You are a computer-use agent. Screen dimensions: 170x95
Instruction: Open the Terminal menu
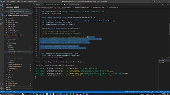click(30, 2)
